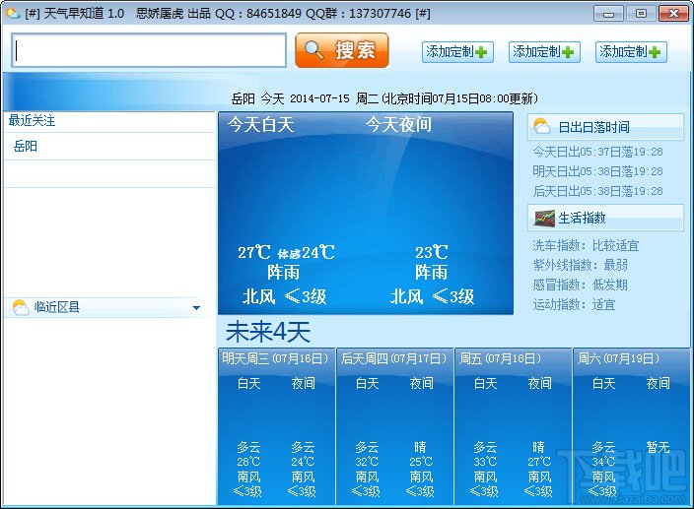694x509 pixels.
Task: Select the 周五(07月18日) forecast header
Action: tap(500, 358)
